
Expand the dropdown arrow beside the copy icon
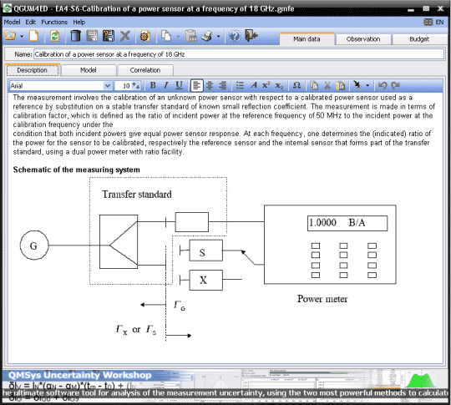(178, 36)
